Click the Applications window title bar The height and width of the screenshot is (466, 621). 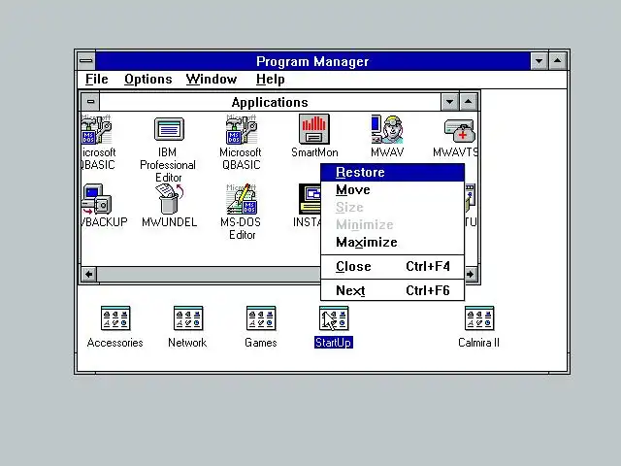[x=270, y=102]
